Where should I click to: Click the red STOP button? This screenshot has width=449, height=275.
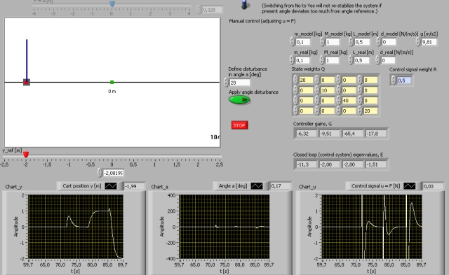coord(239,125)
